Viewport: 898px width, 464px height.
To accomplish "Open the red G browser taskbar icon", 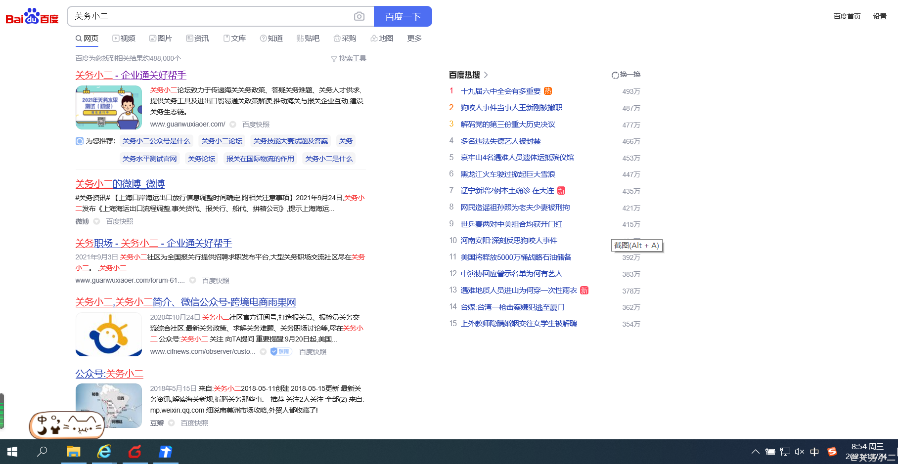I will (135, 452).
